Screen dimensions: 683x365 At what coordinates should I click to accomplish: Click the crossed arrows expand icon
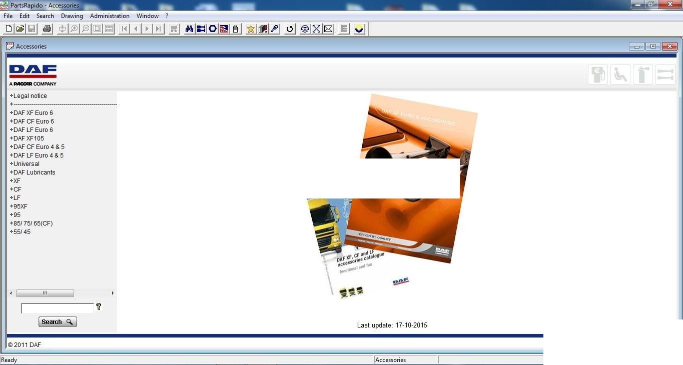(x=316, y=29)
